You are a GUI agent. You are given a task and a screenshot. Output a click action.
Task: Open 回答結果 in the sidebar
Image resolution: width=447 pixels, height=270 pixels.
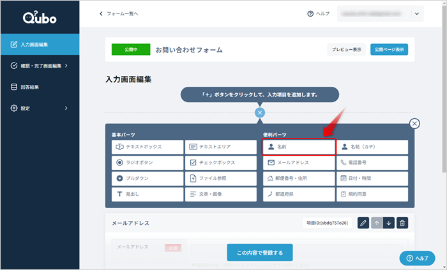tap(40, 87)
